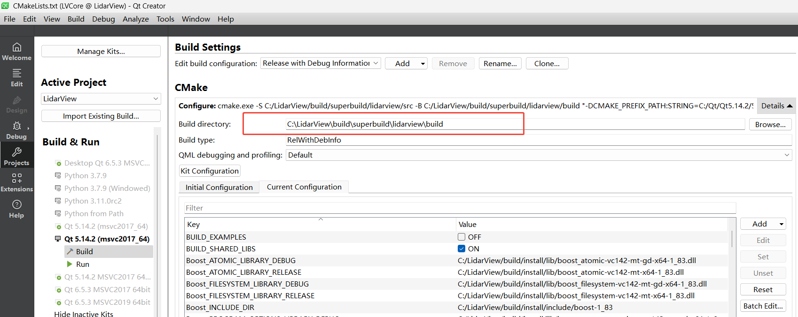Open the Add build configuration arrow menu
Image resolution: width=798 pixels, height=317 pixels.
pos(423,64)
